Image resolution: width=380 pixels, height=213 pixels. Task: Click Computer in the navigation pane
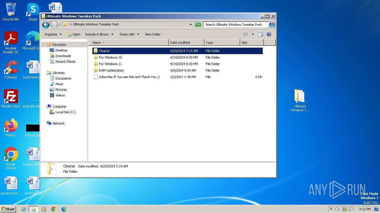coord(59,106)
